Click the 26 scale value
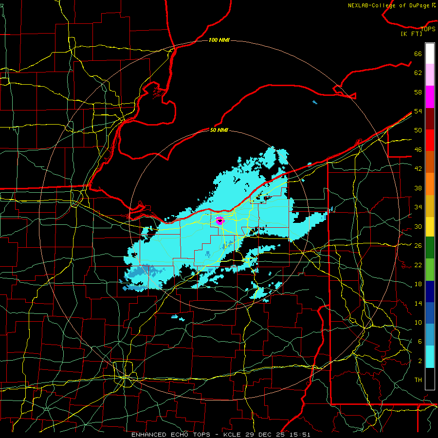The image size is (438, 438). click(x=418, y=246)
